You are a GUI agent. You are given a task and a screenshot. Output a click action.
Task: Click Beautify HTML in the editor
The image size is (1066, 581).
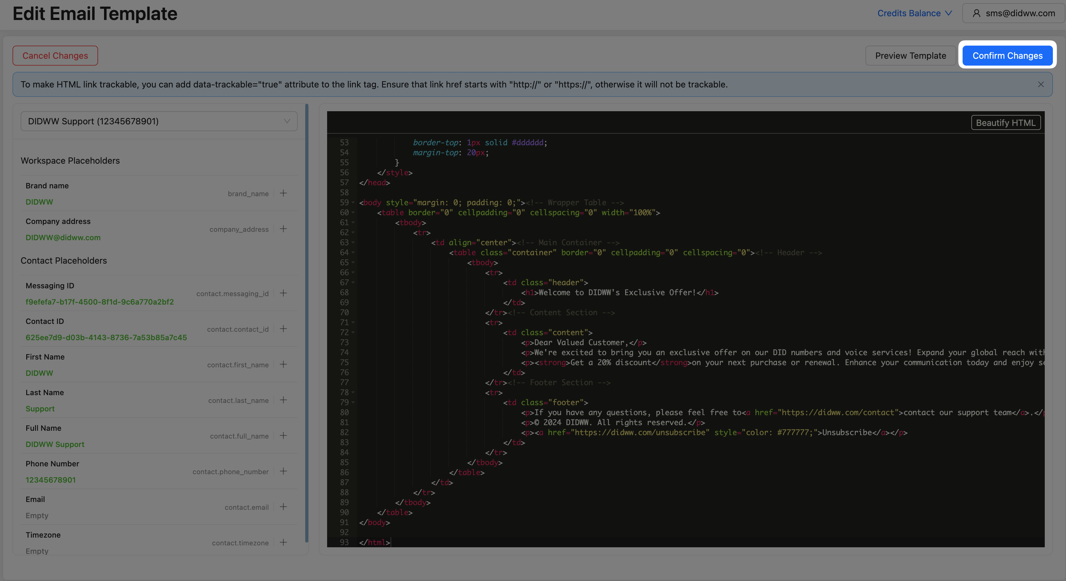[1005, 123]
